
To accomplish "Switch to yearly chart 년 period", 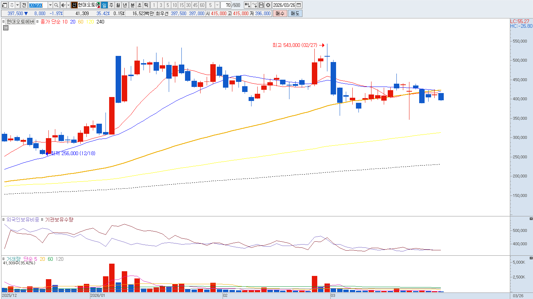I will point(125,5).
